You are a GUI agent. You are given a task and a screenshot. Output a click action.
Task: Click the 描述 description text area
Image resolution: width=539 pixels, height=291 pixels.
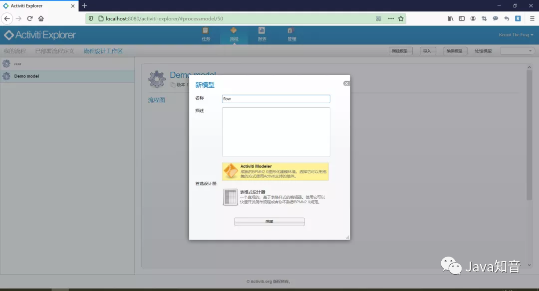coord(276,132)
